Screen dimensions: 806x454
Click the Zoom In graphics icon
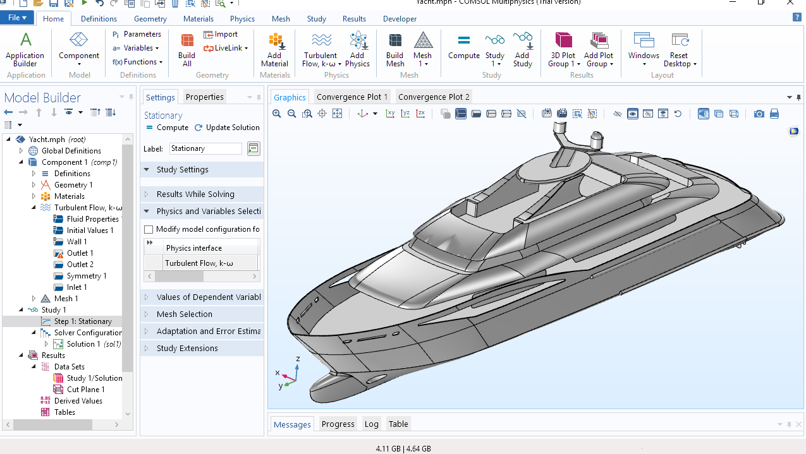pyautogui.click(x=276, y=114)
